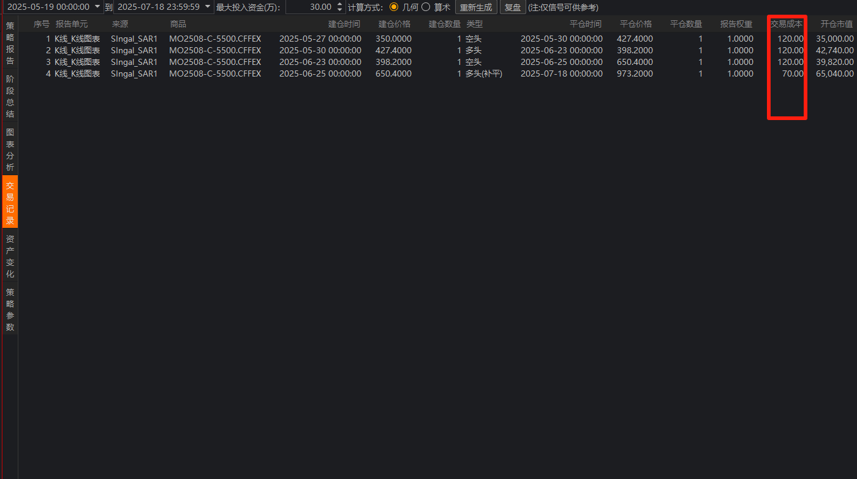Click the 复盘 button

click(x=513, y=7)
